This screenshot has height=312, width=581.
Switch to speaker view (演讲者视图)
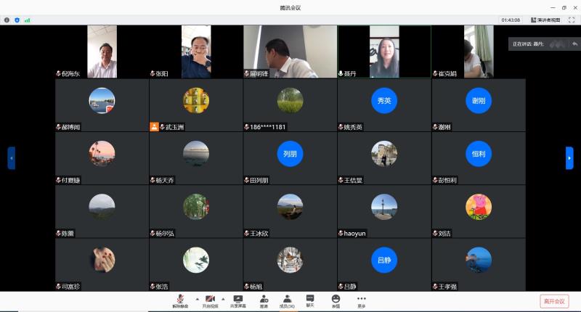[545, 20]
